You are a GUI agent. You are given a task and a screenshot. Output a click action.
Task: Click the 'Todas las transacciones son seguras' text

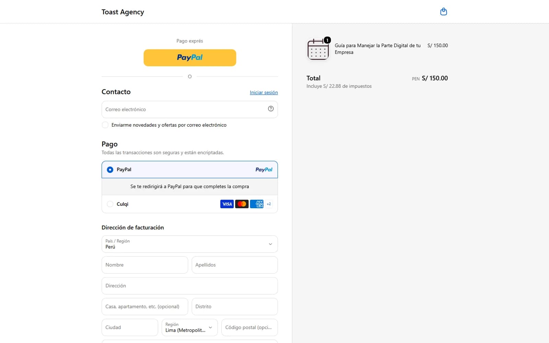point(163,153)
